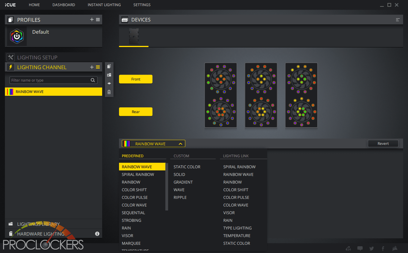The image size is (408, 253).
Task: Click the Predefined effects header
Action: tap(133, 156)
